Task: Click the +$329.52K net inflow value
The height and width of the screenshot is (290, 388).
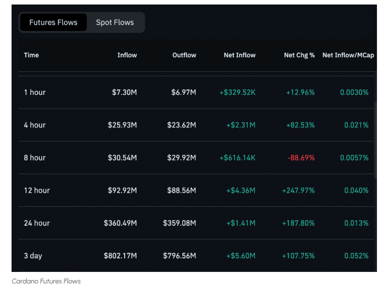Action: point(237,92)
